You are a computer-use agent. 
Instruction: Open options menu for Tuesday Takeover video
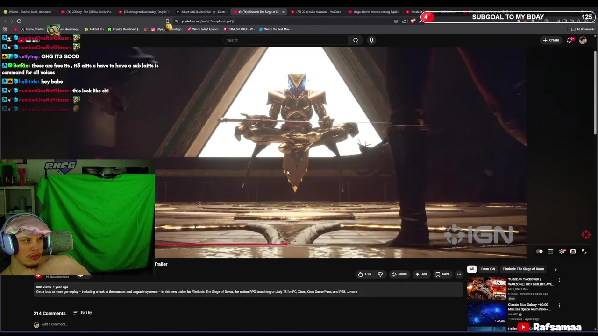559,280
